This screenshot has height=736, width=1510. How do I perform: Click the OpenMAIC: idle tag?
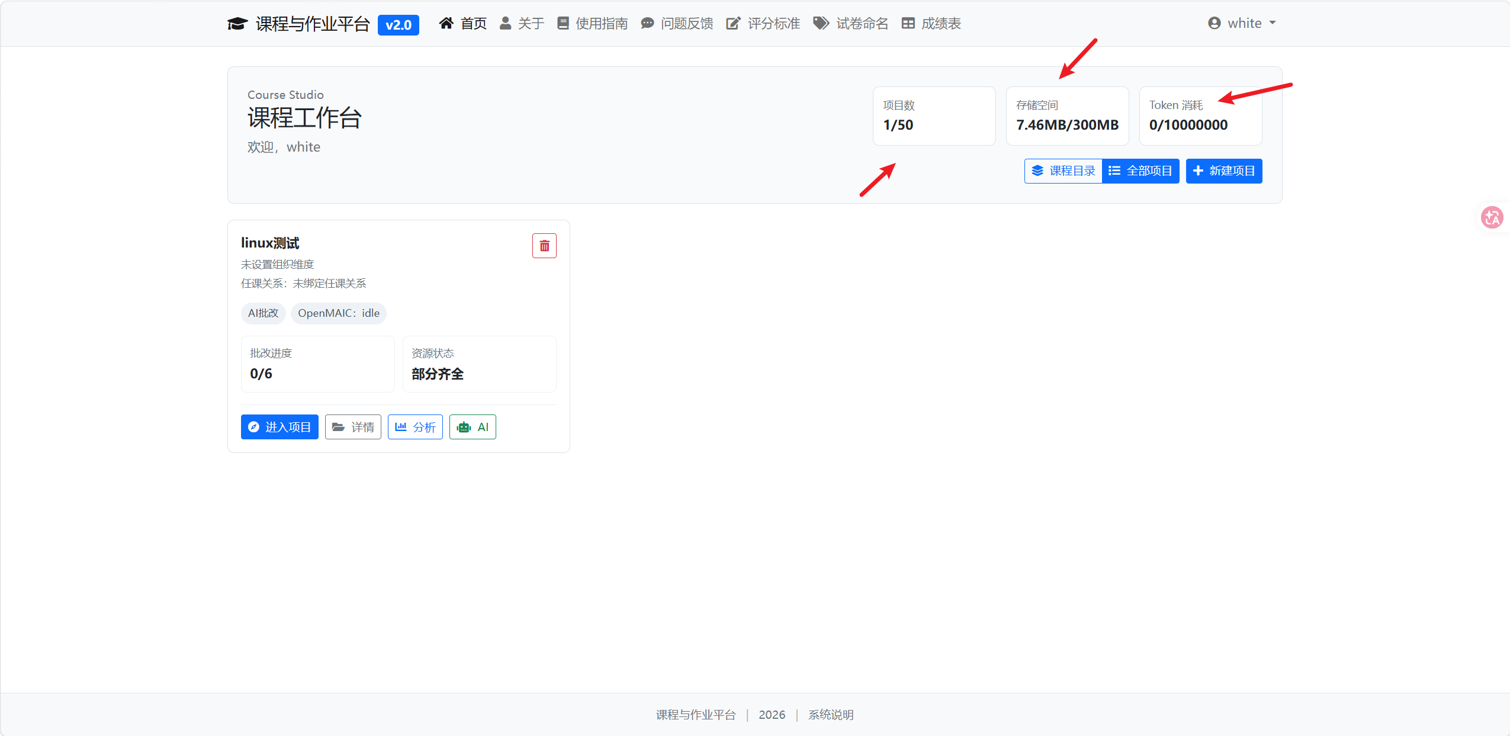[339, 313]
